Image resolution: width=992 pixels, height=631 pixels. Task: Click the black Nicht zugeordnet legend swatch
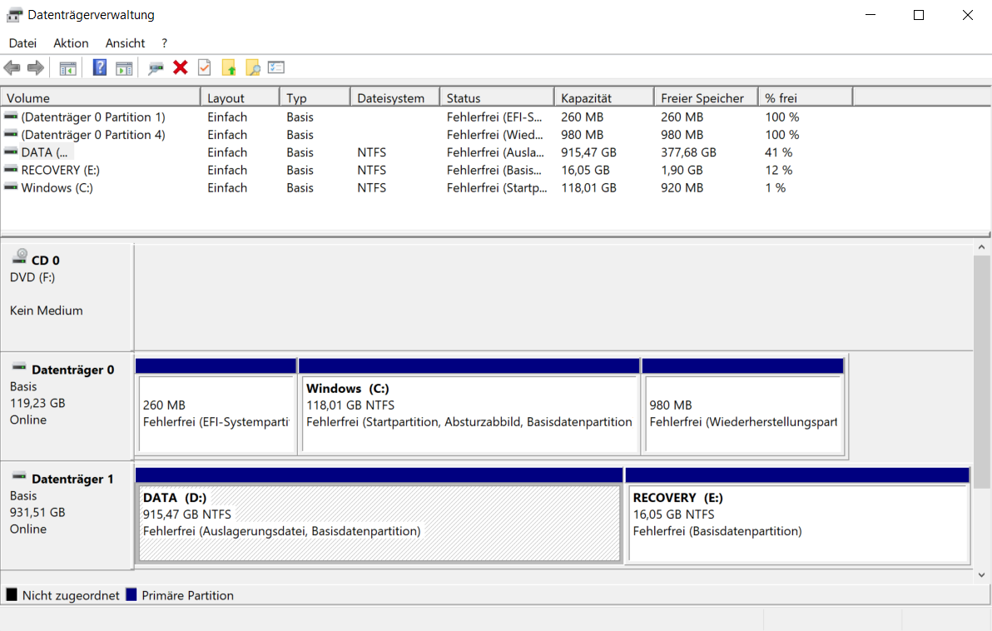click(12, 595)
